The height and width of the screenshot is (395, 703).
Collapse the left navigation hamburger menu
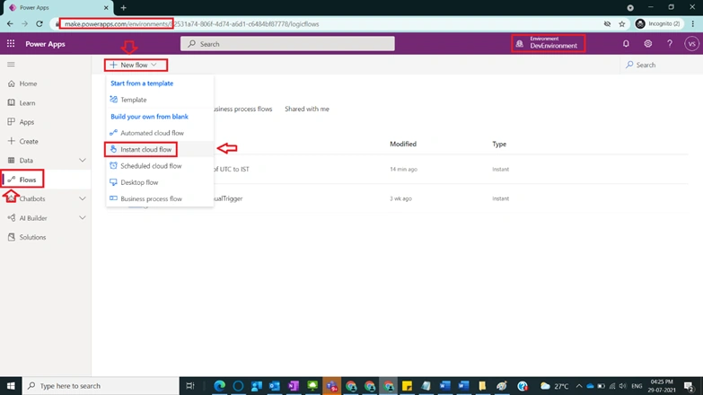(x=11, y=65)
